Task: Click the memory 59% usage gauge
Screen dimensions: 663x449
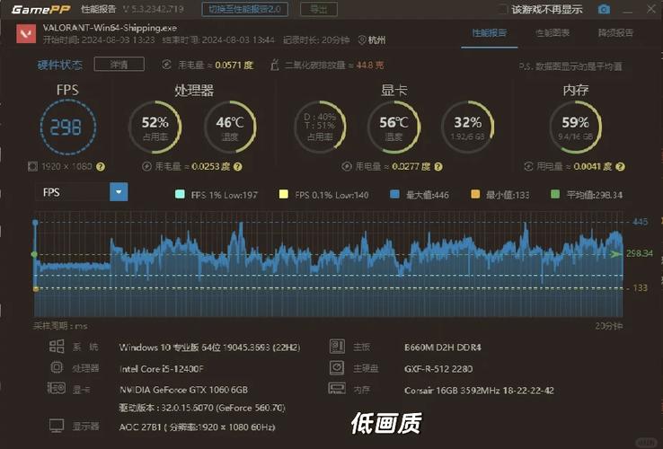Action: point(576,128)
